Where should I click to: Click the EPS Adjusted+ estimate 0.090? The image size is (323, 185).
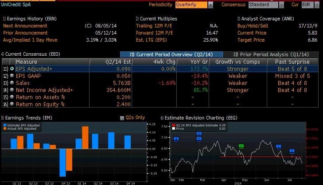point(124,69)
